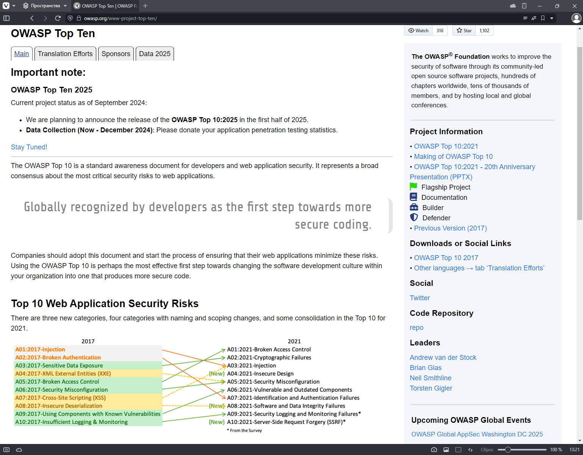This screenshot has height=455, width=583.
Task: Click the 100 % zoom value
Action: click(x=556, y=450)
